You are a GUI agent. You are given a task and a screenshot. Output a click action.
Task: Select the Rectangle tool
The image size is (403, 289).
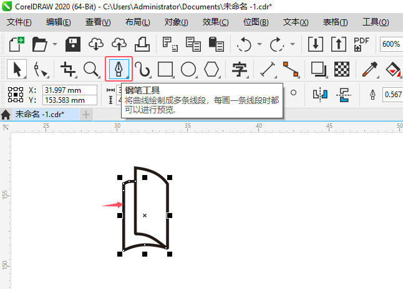(x=165, y=69)
